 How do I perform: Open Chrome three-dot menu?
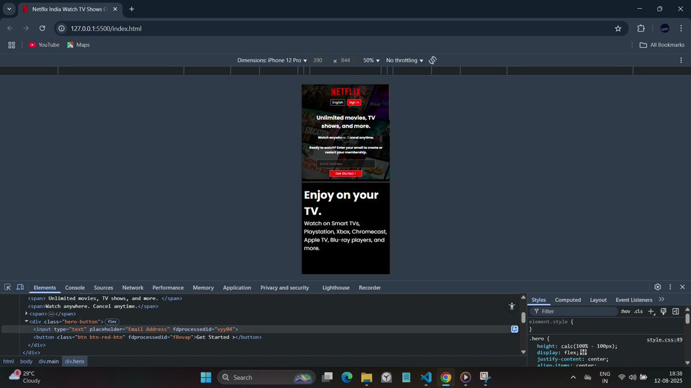click(x=681, y=28)
